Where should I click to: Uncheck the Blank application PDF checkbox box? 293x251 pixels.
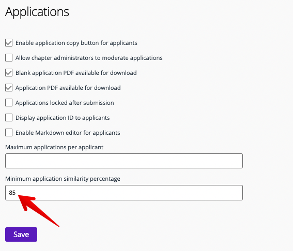click(x=9, y=73)
